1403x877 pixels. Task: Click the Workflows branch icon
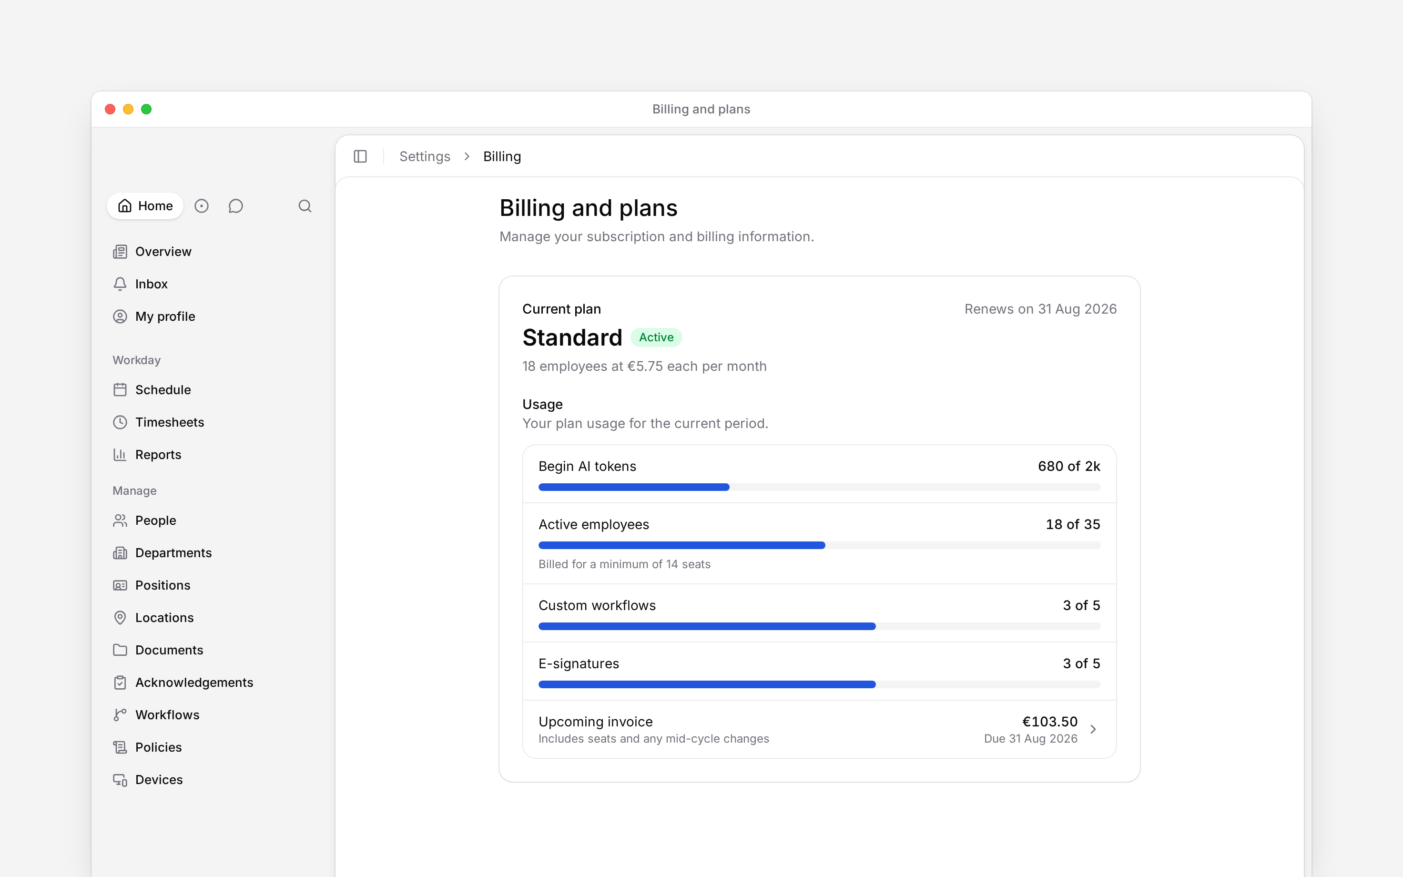pyautogui.click(x=120, y=715)
